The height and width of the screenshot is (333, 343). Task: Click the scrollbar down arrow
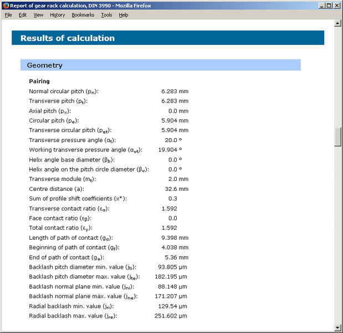point(337,327)
